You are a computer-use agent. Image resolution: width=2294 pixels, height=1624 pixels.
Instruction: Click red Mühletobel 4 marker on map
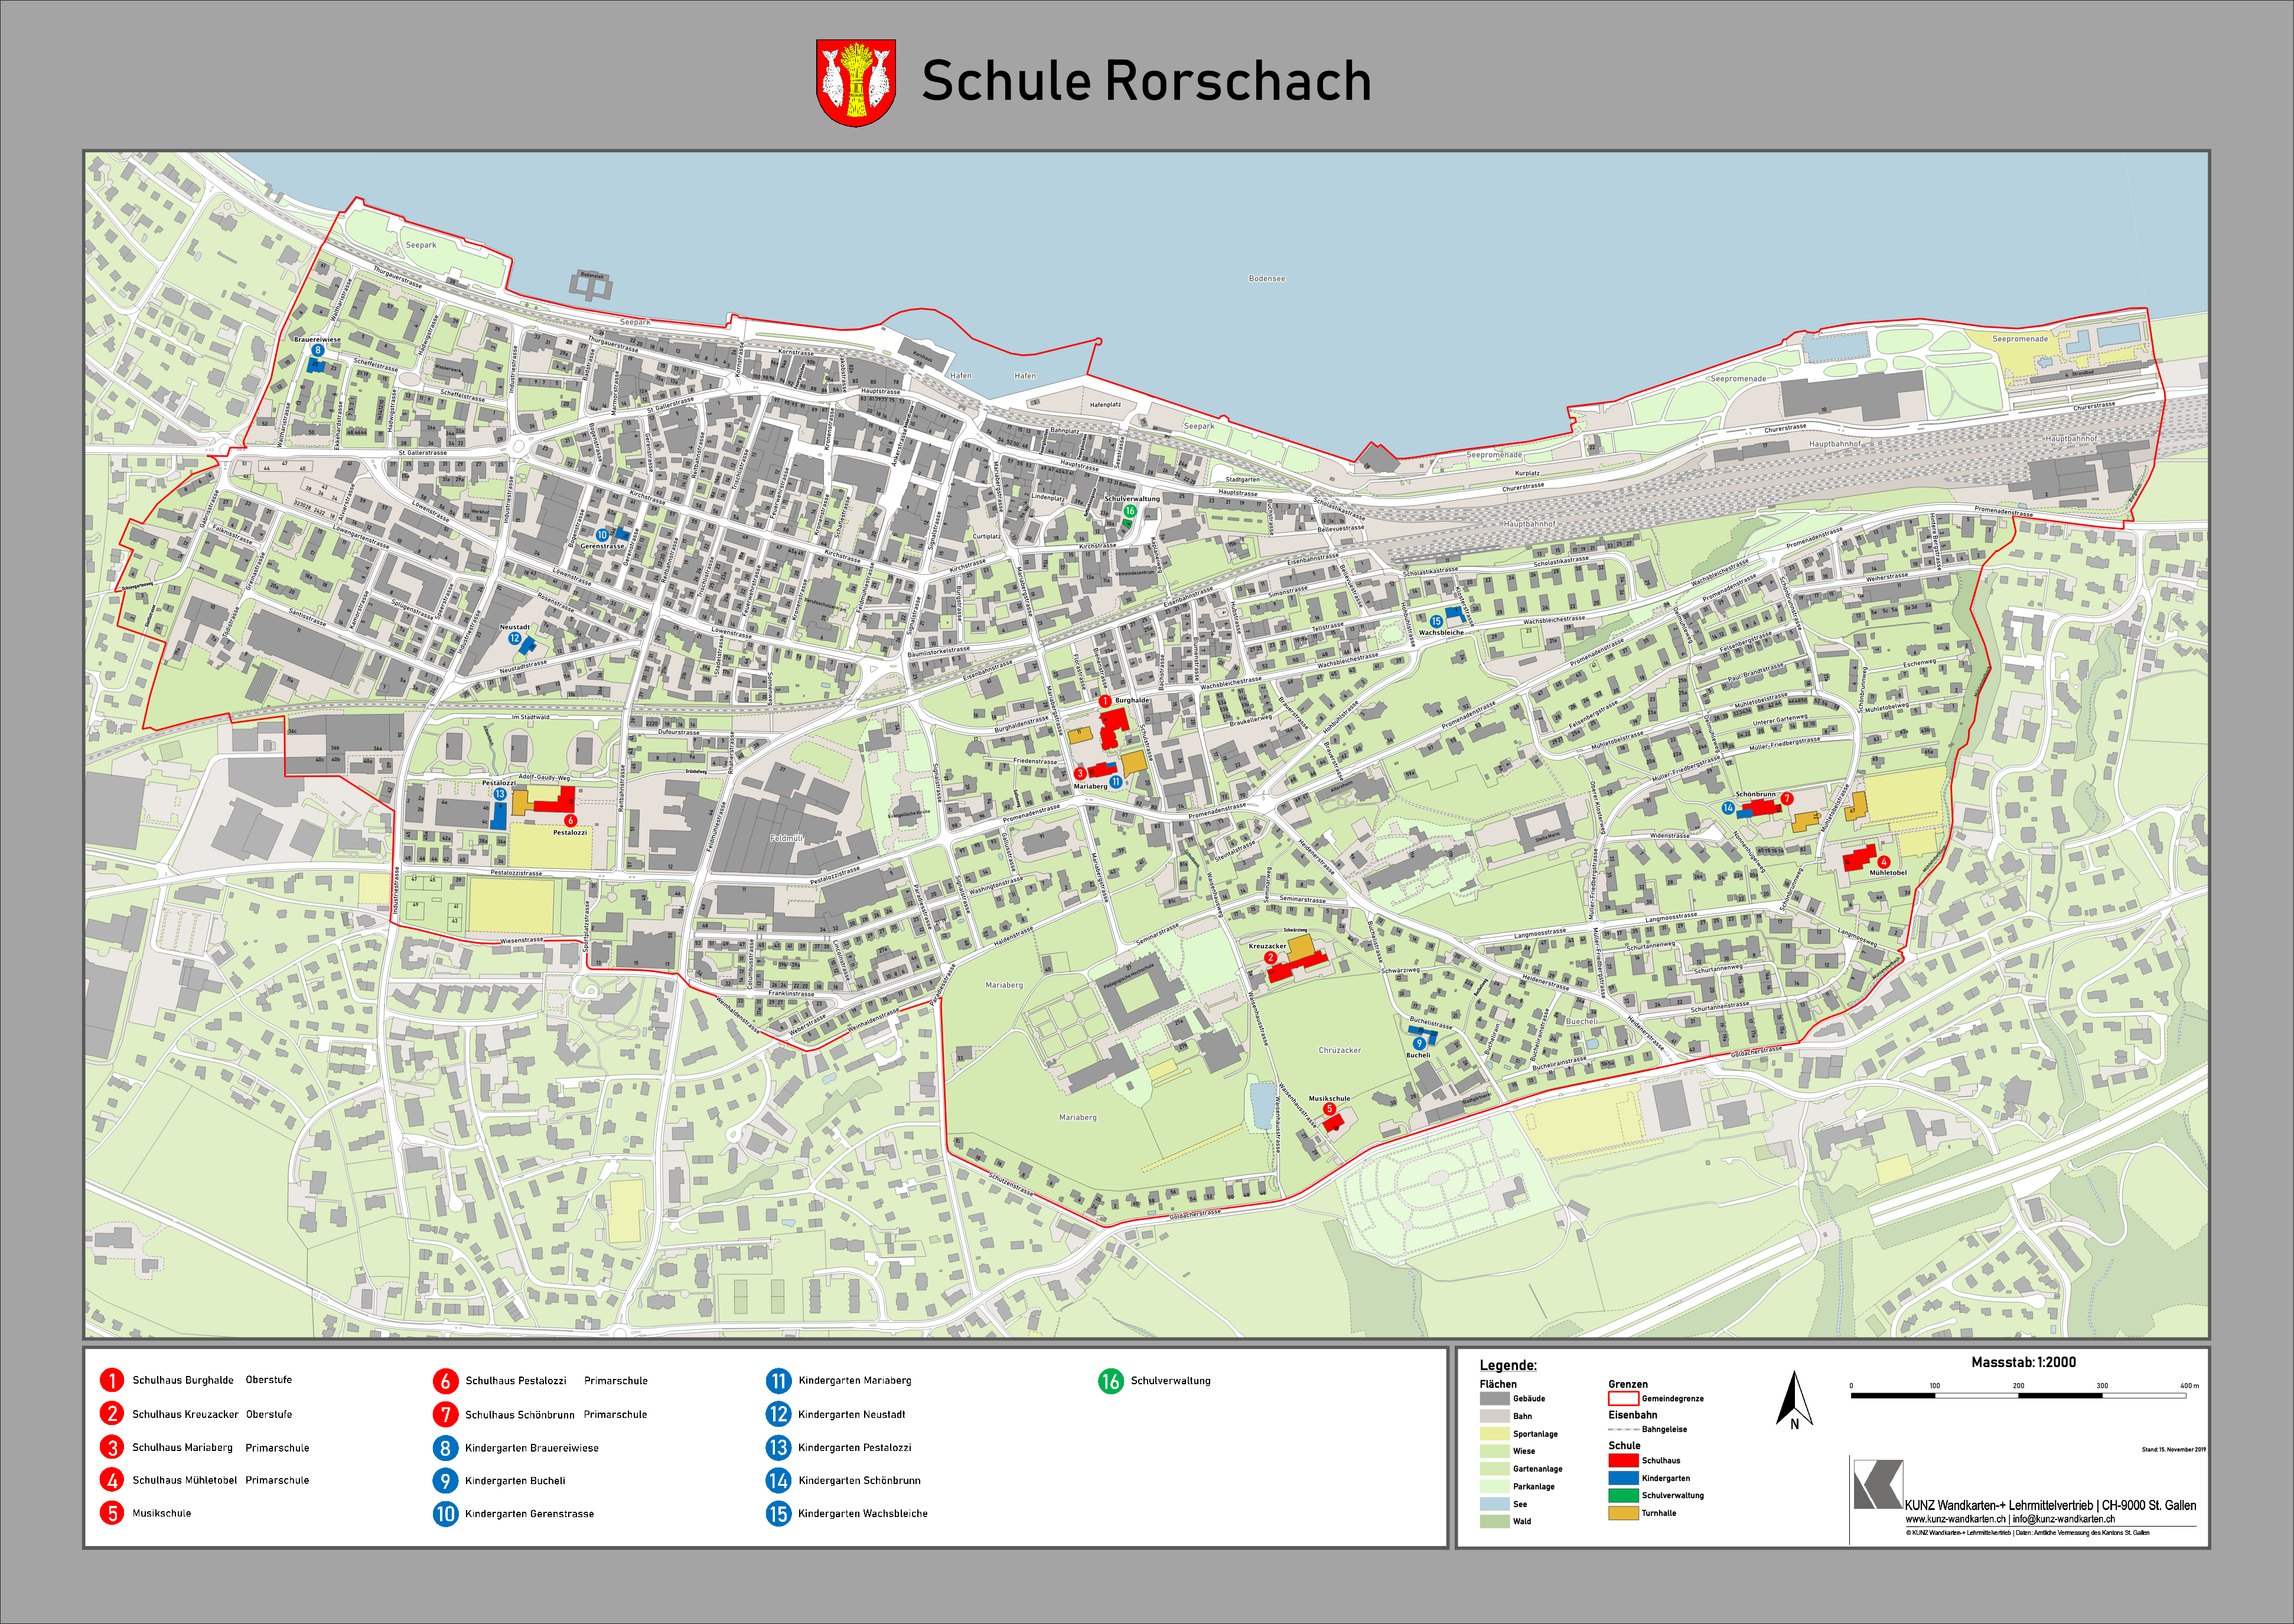tap(1884, 862)
